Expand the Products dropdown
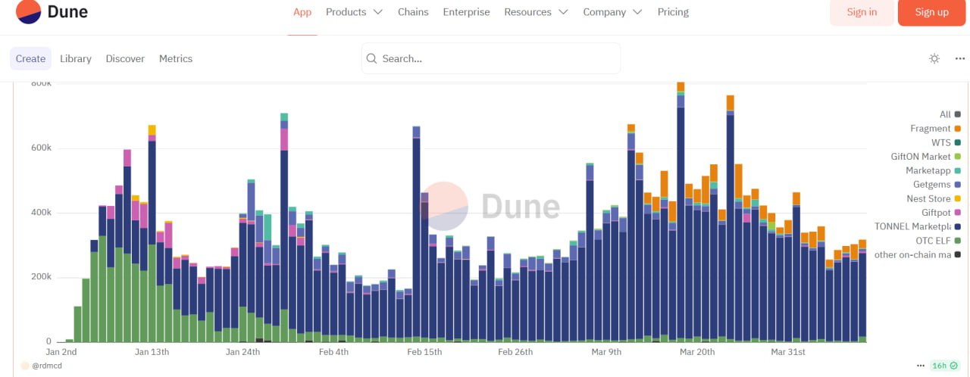The image size is (970, 377). [x=354, y=12]
